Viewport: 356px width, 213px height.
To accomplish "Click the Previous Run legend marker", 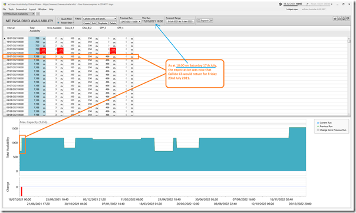I will 318,127.
